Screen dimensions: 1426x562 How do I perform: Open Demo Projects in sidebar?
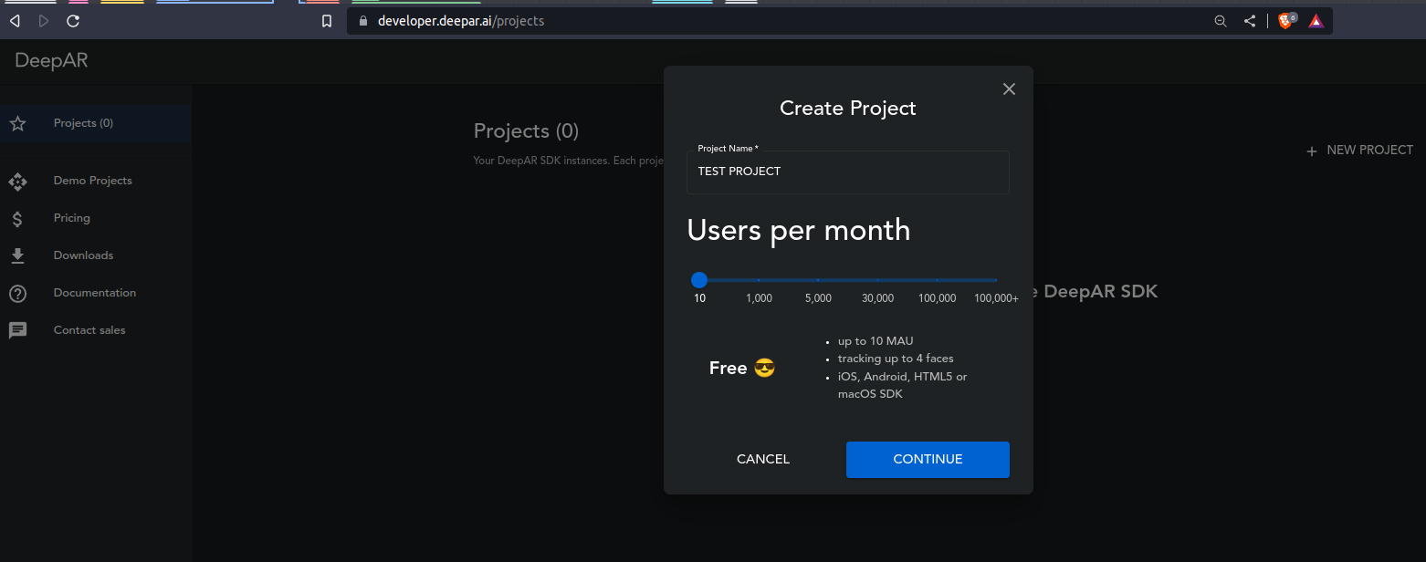coord(95,181)
